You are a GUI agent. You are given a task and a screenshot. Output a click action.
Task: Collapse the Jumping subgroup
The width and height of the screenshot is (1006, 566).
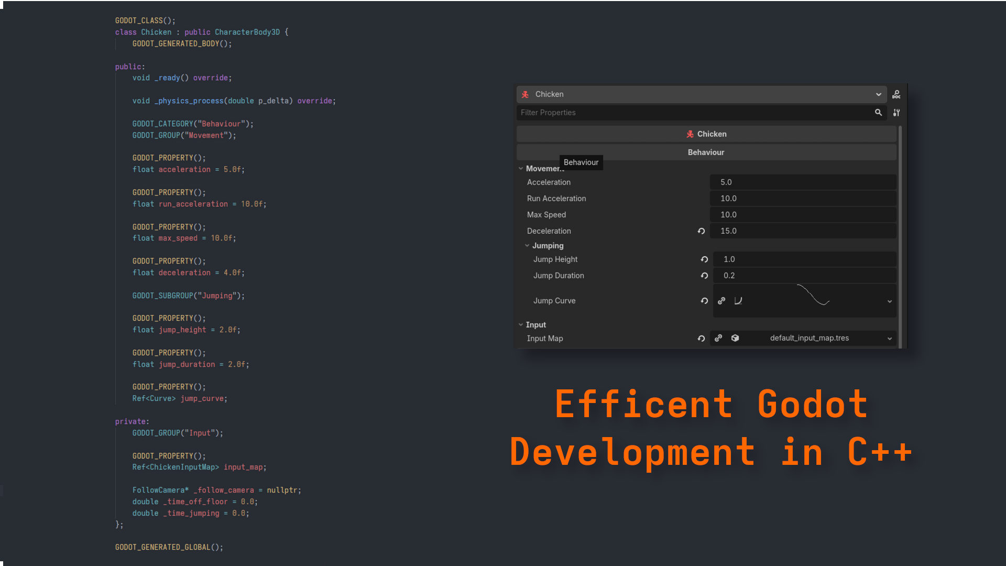pos(528,245)
